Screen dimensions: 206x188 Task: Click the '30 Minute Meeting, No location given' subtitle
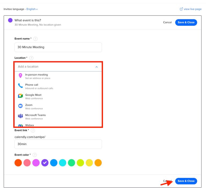point(38,25)
